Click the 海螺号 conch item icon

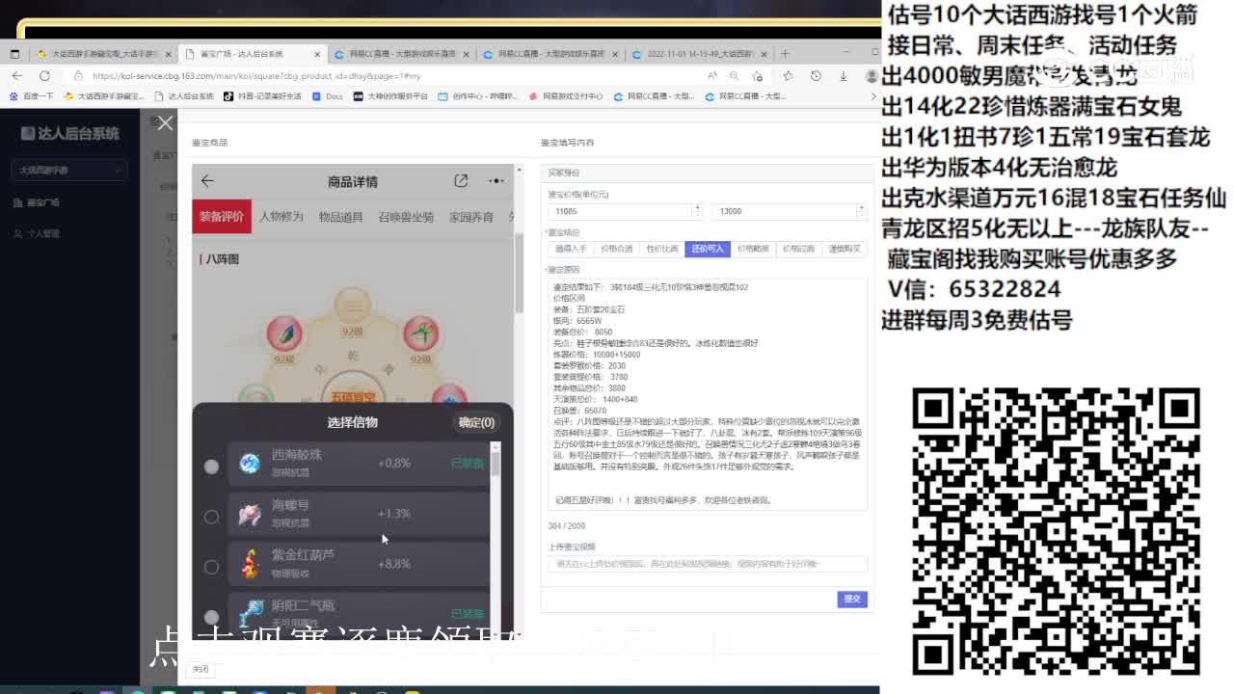click(250, 515)
